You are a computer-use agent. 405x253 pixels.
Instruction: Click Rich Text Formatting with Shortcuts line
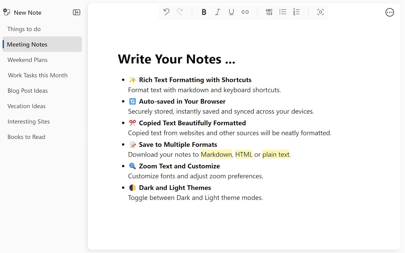click(195, 80)
